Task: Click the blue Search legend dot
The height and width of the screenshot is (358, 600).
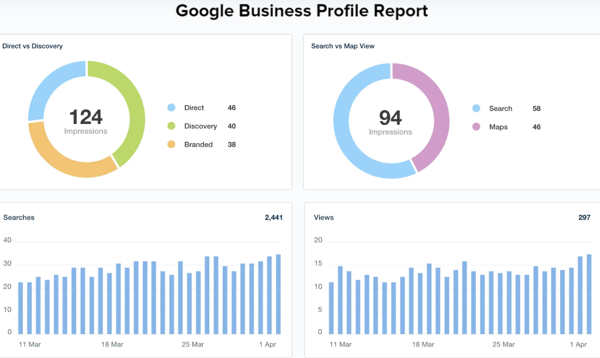Action: click(476, 108)
